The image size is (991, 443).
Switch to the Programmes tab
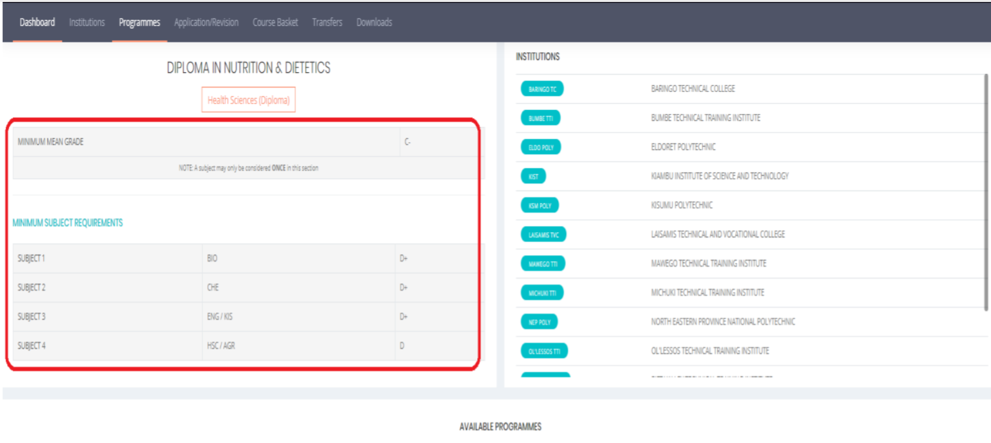pyautogui.click(x=139, y=22)
